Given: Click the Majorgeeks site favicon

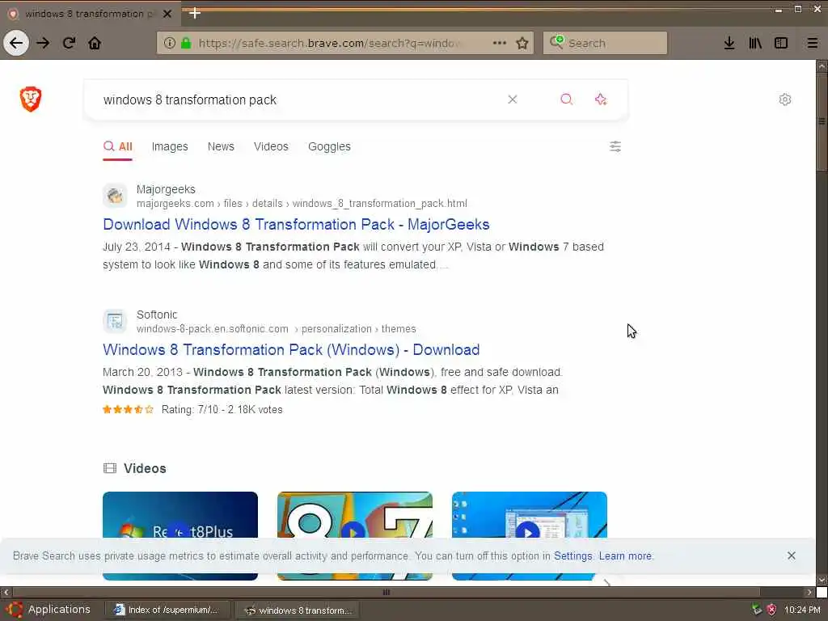Looking at the screenshot, I should (115, 196).
